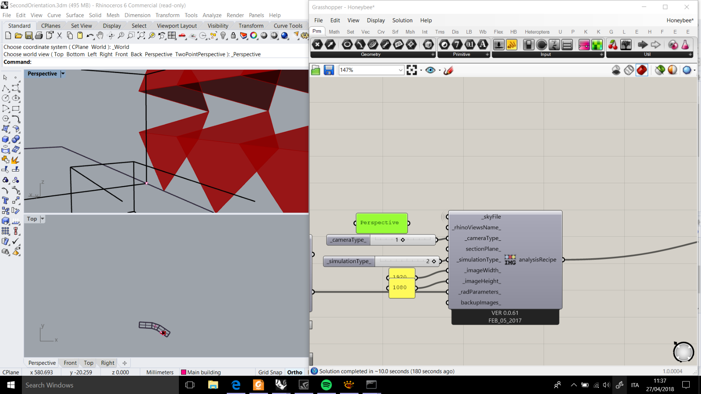Click the Print icon in Rhino toolbar

pyautogui.click(x=39, y=36)
